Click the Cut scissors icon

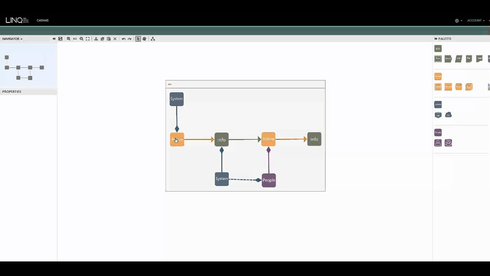(x=96, y=39)
